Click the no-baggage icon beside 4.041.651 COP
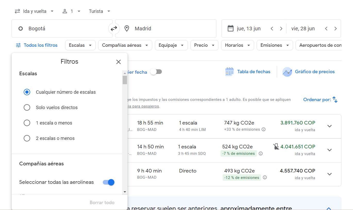 click(x=276, y=147)
